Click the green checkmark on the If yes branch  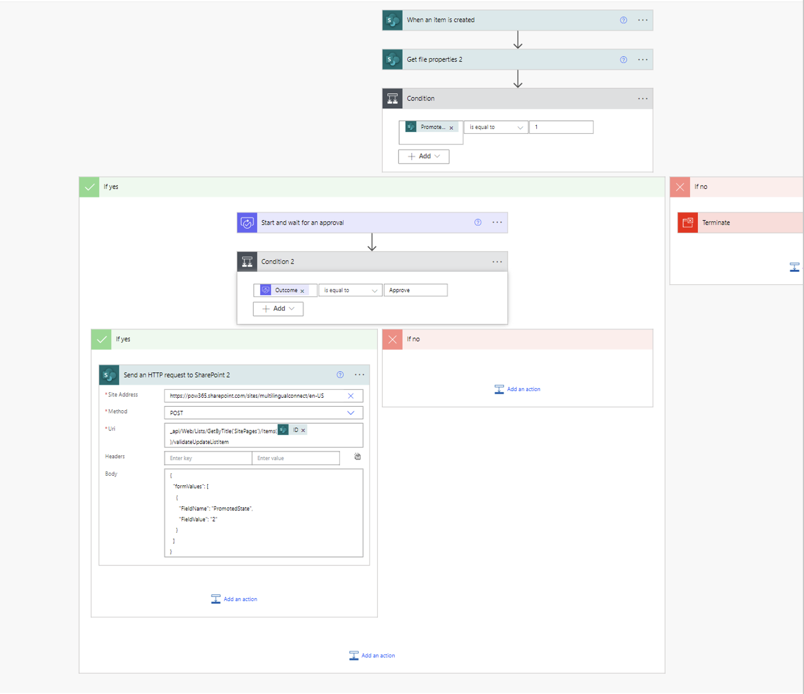coord(89,187)
